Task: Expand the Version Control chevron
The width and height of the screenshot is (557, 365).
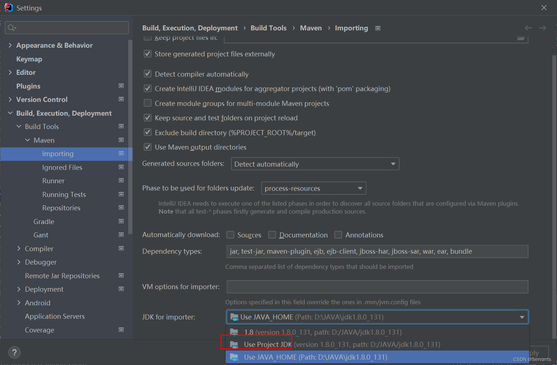Action: coord(10,99)
